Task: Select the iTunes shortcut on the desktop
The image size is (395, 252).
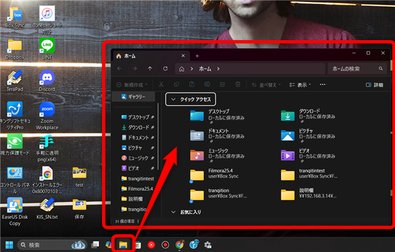Action: [47, 20]
